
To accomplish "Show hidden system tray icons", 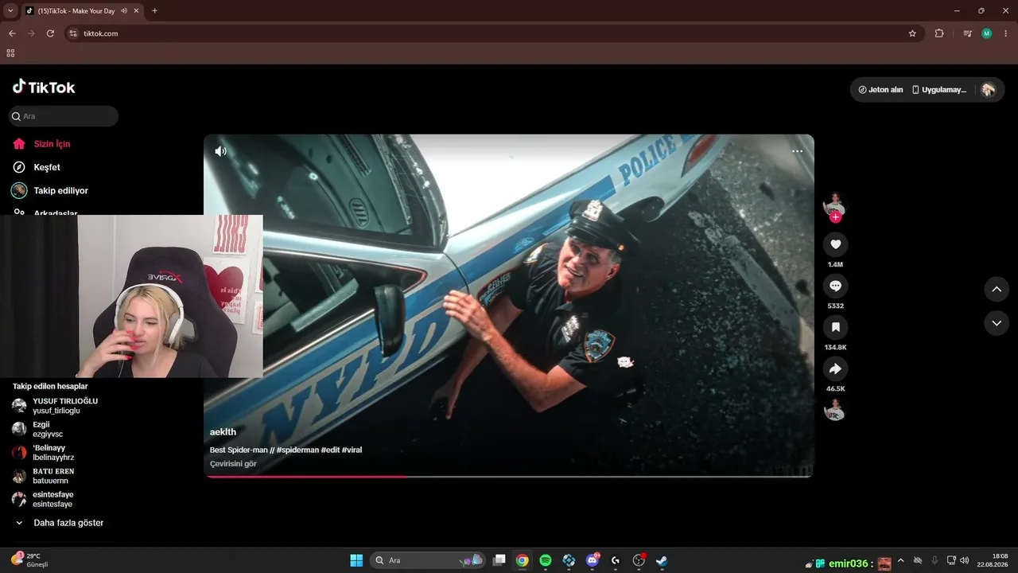I will pos(900,560).
